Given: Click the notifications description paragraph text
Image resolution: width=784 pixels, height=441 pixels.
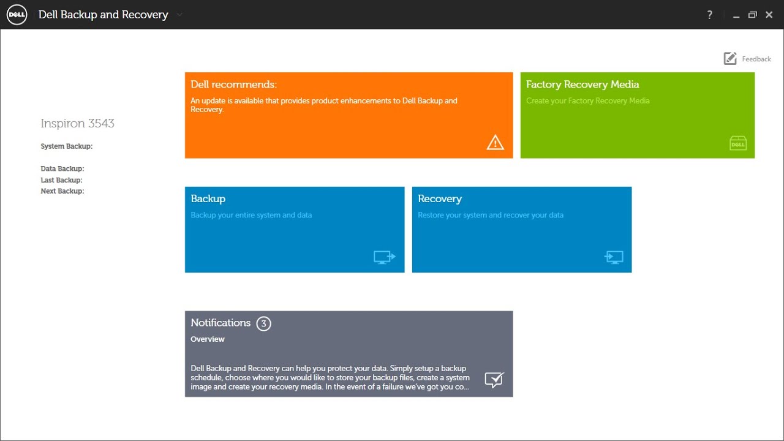Looking at the screenshot, I should (331, 377).
